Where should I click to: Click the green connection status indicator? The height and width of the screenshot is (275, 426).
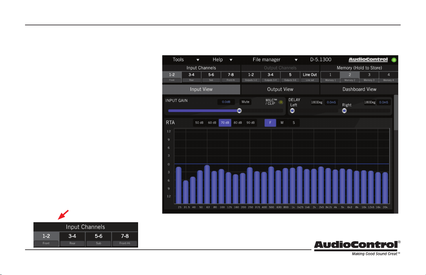point(393,60)
